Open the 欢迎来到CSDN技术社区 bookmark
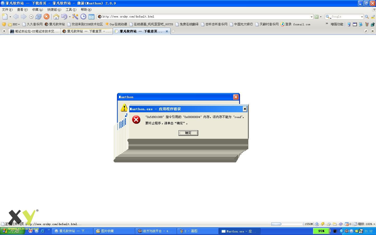The width and height of the screenshot is (376, 235). [85, 24]
